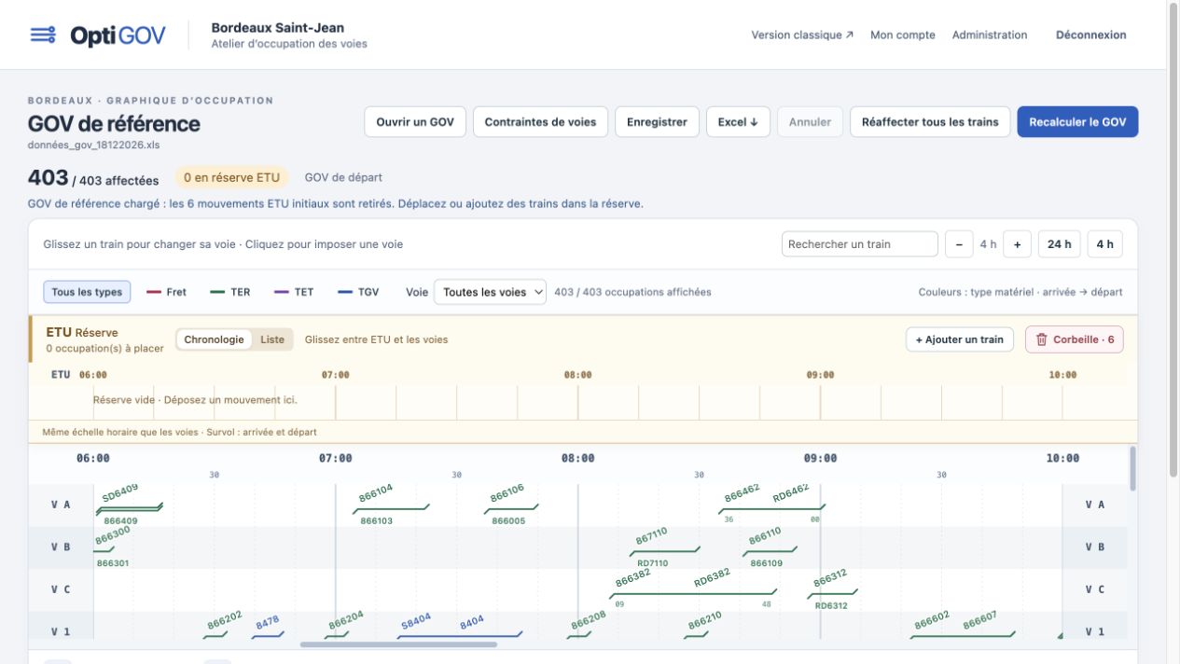1180x664 pixels.
Task: Toggle the TER type filter
Action: click(x=230, y=292)
